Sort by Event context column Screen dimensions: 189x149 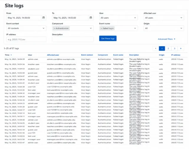(87, 55)
